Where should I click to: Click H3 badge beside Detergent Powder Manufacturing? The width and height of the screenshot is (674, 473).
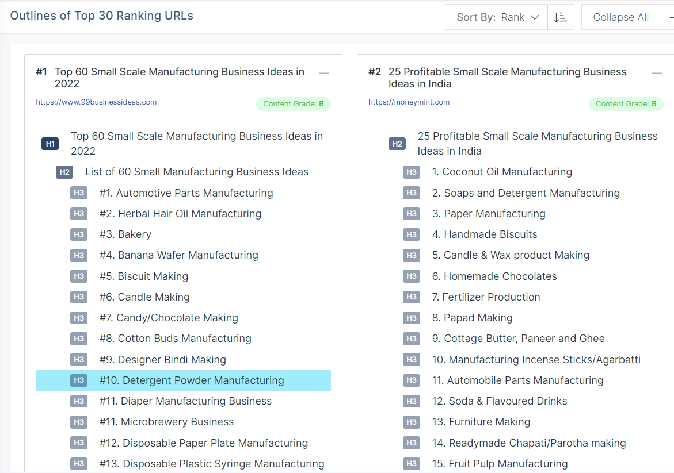(79, 380)
